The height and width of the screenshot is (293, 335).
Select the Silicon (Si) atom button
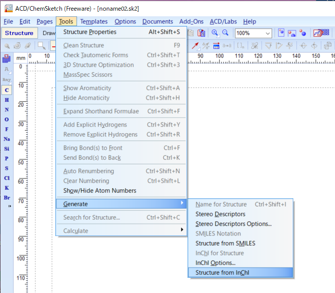[x=7, y=149]
